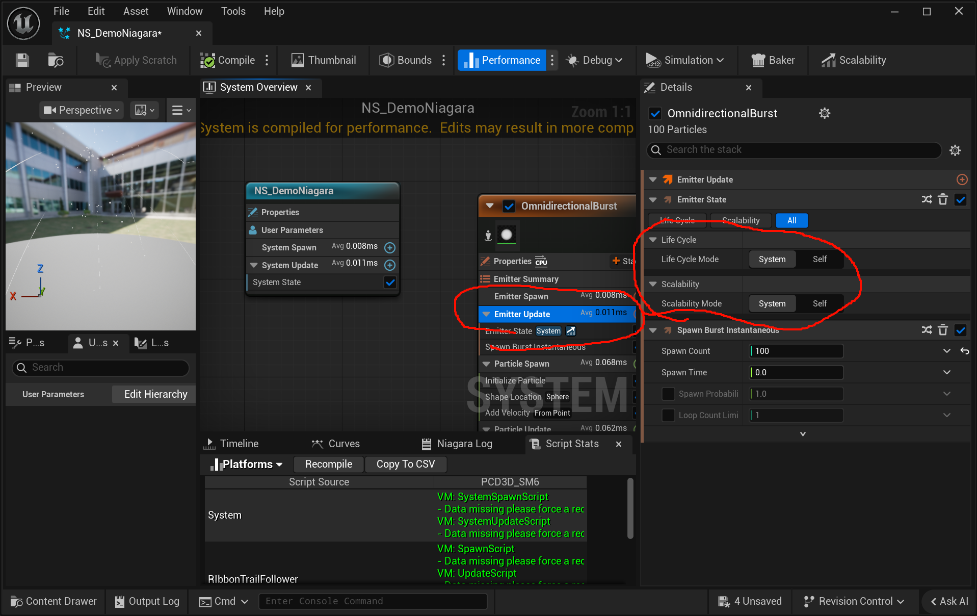Click Unreal Engine logo icon

click(x=23, y=23)
